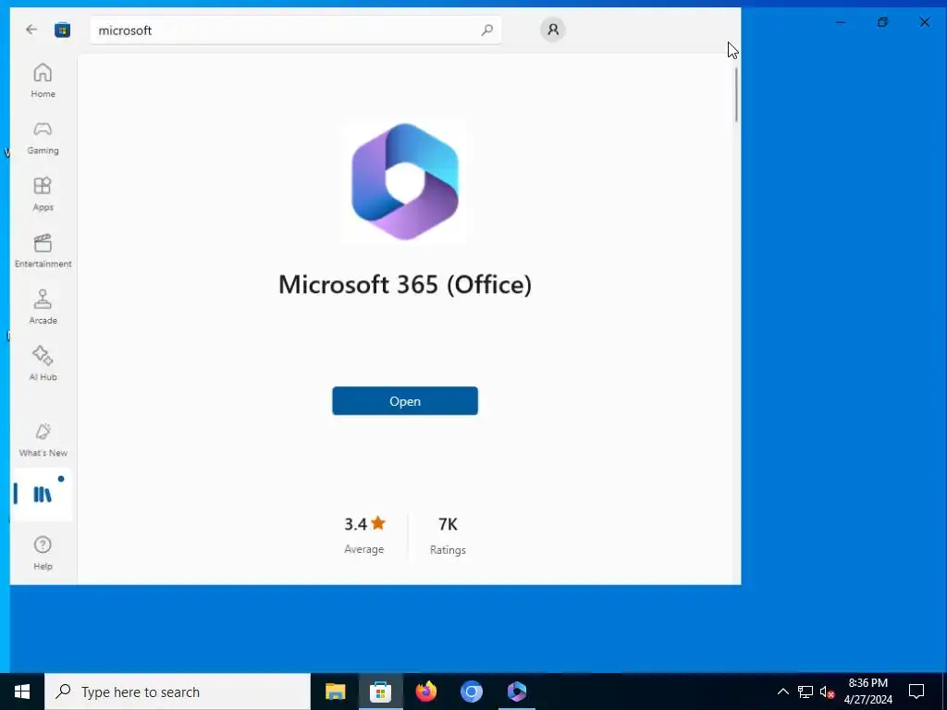Open What's New section
Screen dimensions: 947x710
(43, 439)
